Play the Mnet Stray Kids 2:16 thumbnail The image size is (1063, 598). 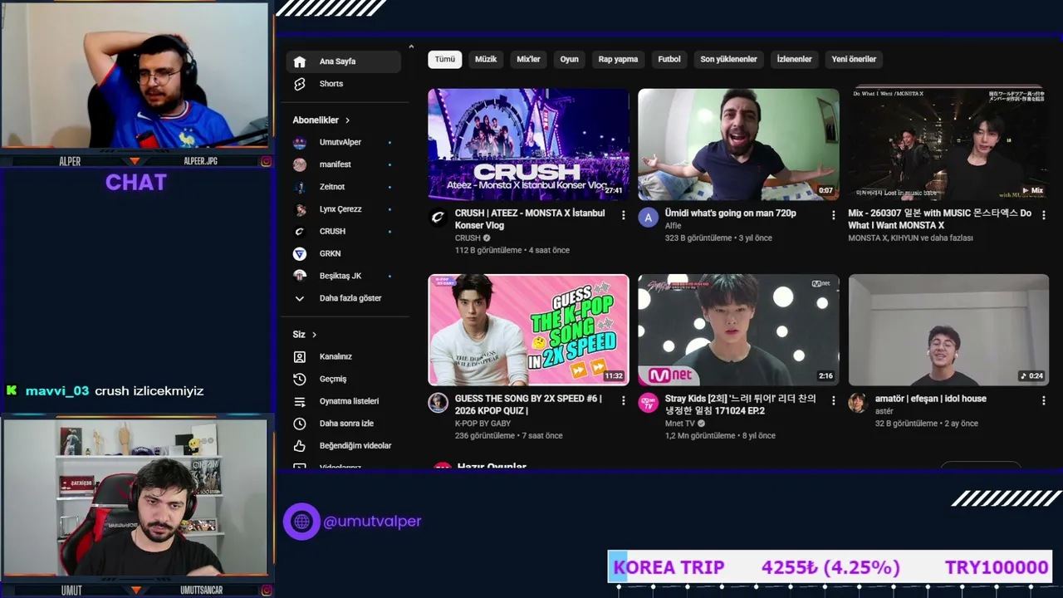[738, 331]
